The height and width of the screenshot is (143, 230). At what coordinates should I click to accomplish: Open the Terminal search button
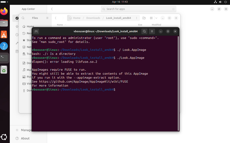[144, 31]
